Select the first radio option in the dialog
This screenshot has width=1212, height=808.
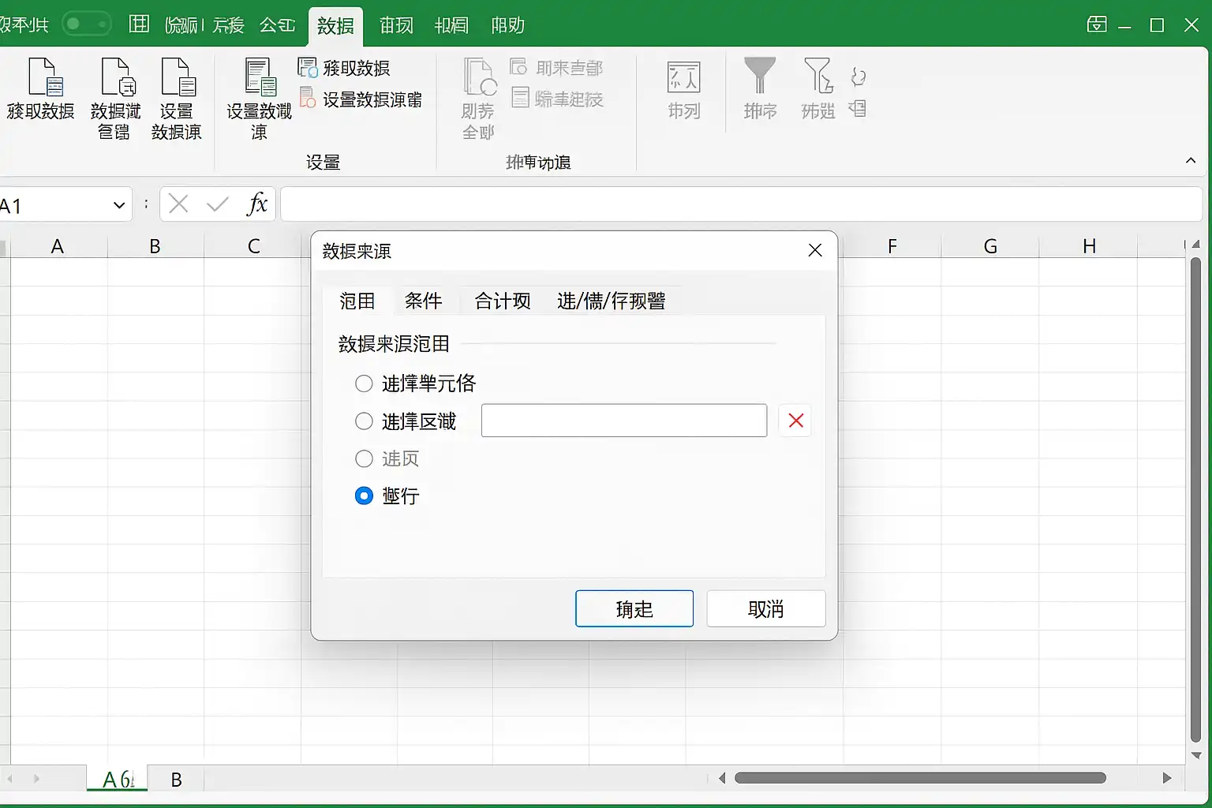pos(364,384)
